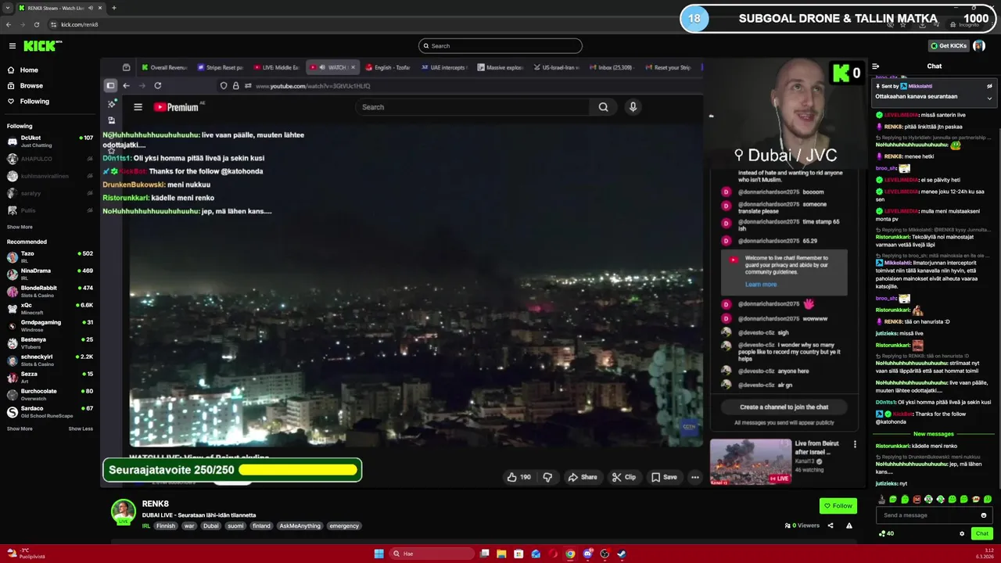Click the green Chat send button

coord(982,534)
